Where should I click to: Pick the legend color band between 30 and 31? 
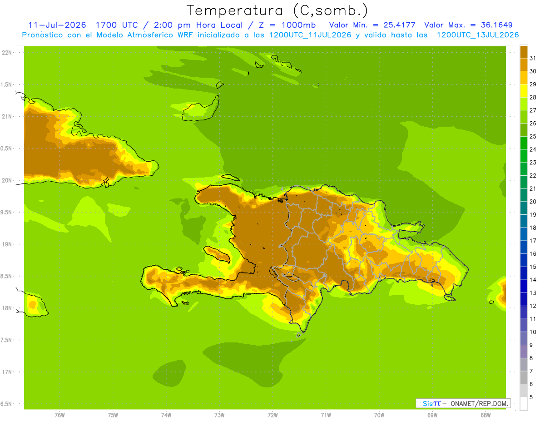pos(524,65)
